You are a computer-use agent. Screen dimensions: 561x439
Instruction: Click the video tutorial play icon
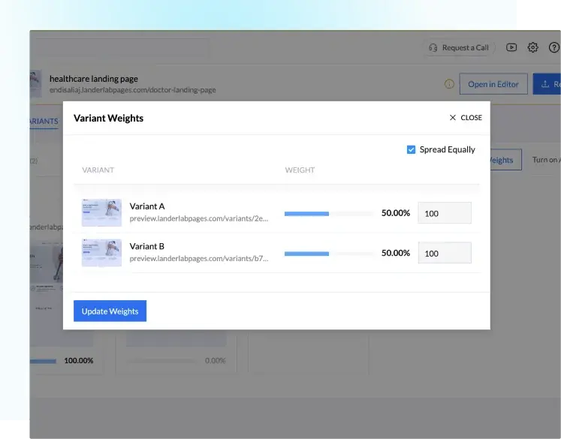(x=511, y=47)
